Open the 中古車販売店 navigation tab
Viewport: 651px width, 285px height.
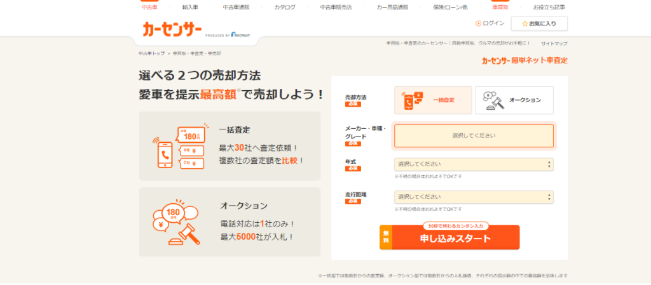coord(336,7)
